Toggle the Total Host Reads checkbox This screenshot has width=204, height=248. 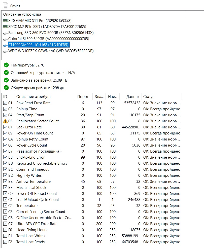pos(5,242)
